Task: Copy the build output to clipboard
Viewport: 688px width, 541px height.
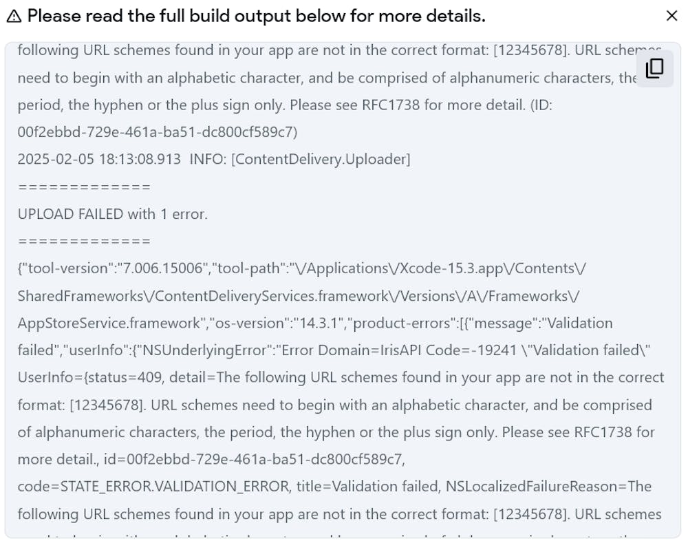Action: 654,68
